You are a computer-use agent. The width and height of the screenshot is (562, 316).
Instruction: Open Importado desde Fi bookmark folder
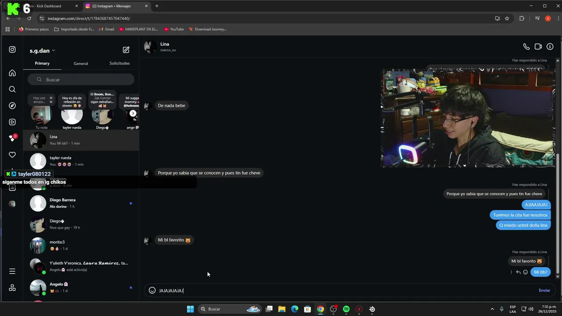click(74, 29)
